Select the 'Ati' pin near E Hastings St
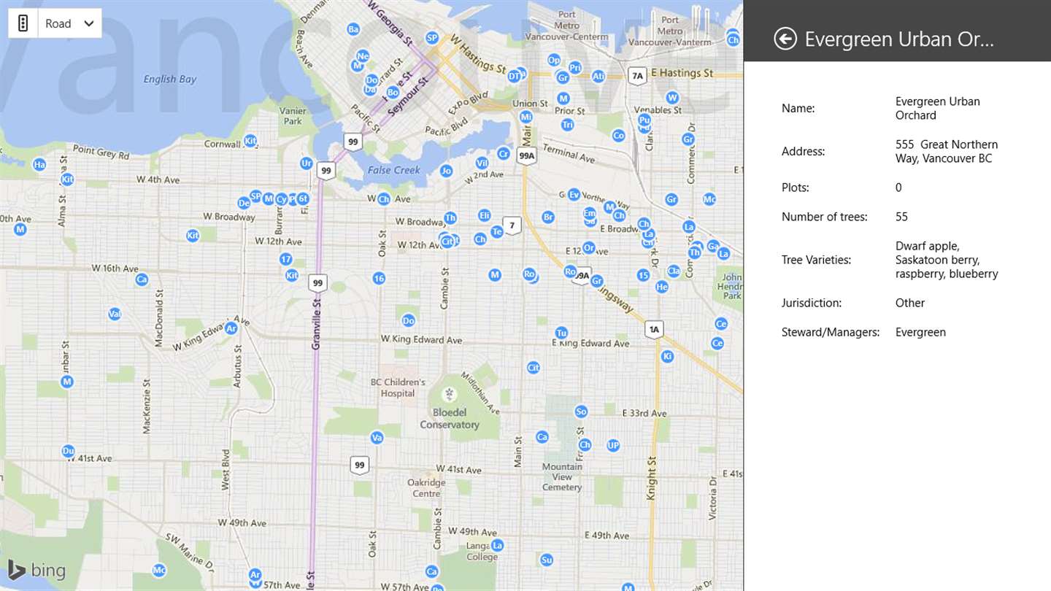This screenshot has width=1051, height=591. 598,76
